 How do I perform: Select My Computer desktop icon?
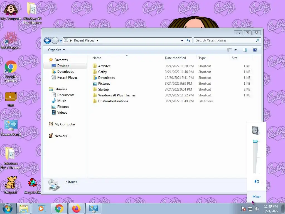pos(11,12)
